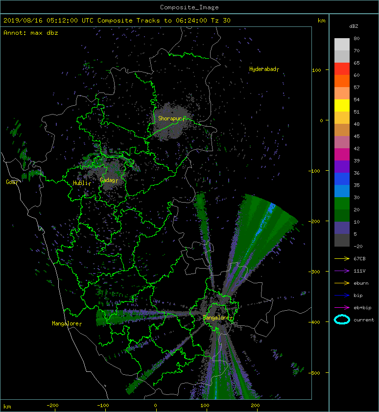Click the km unit label at bottom left
The width and height of the screenshot is (379, 412).
click(7, 407)
